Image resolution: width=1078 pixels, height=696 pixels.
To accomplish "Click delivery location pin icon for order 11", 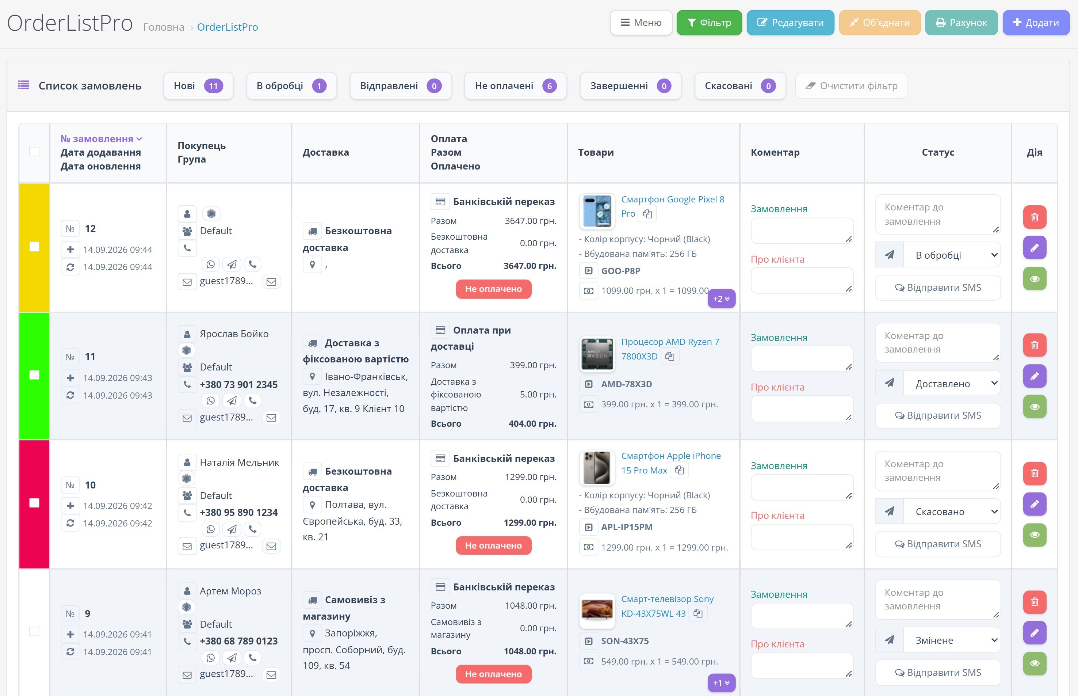I will click(x=312, y=376).
